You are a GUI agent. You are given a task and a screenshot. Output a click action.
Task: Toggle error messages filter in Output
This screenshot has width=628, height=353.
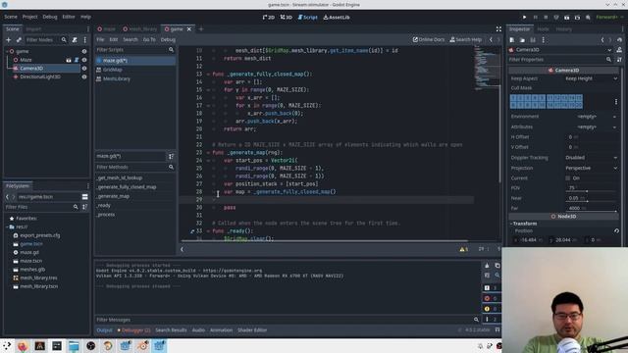click(491, 298)
